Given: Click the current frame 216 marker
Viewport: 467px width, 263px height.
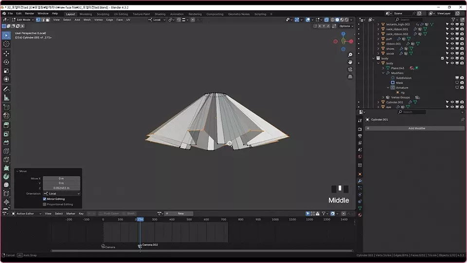Looking at the screenshot, I should [x=140, y=219].
